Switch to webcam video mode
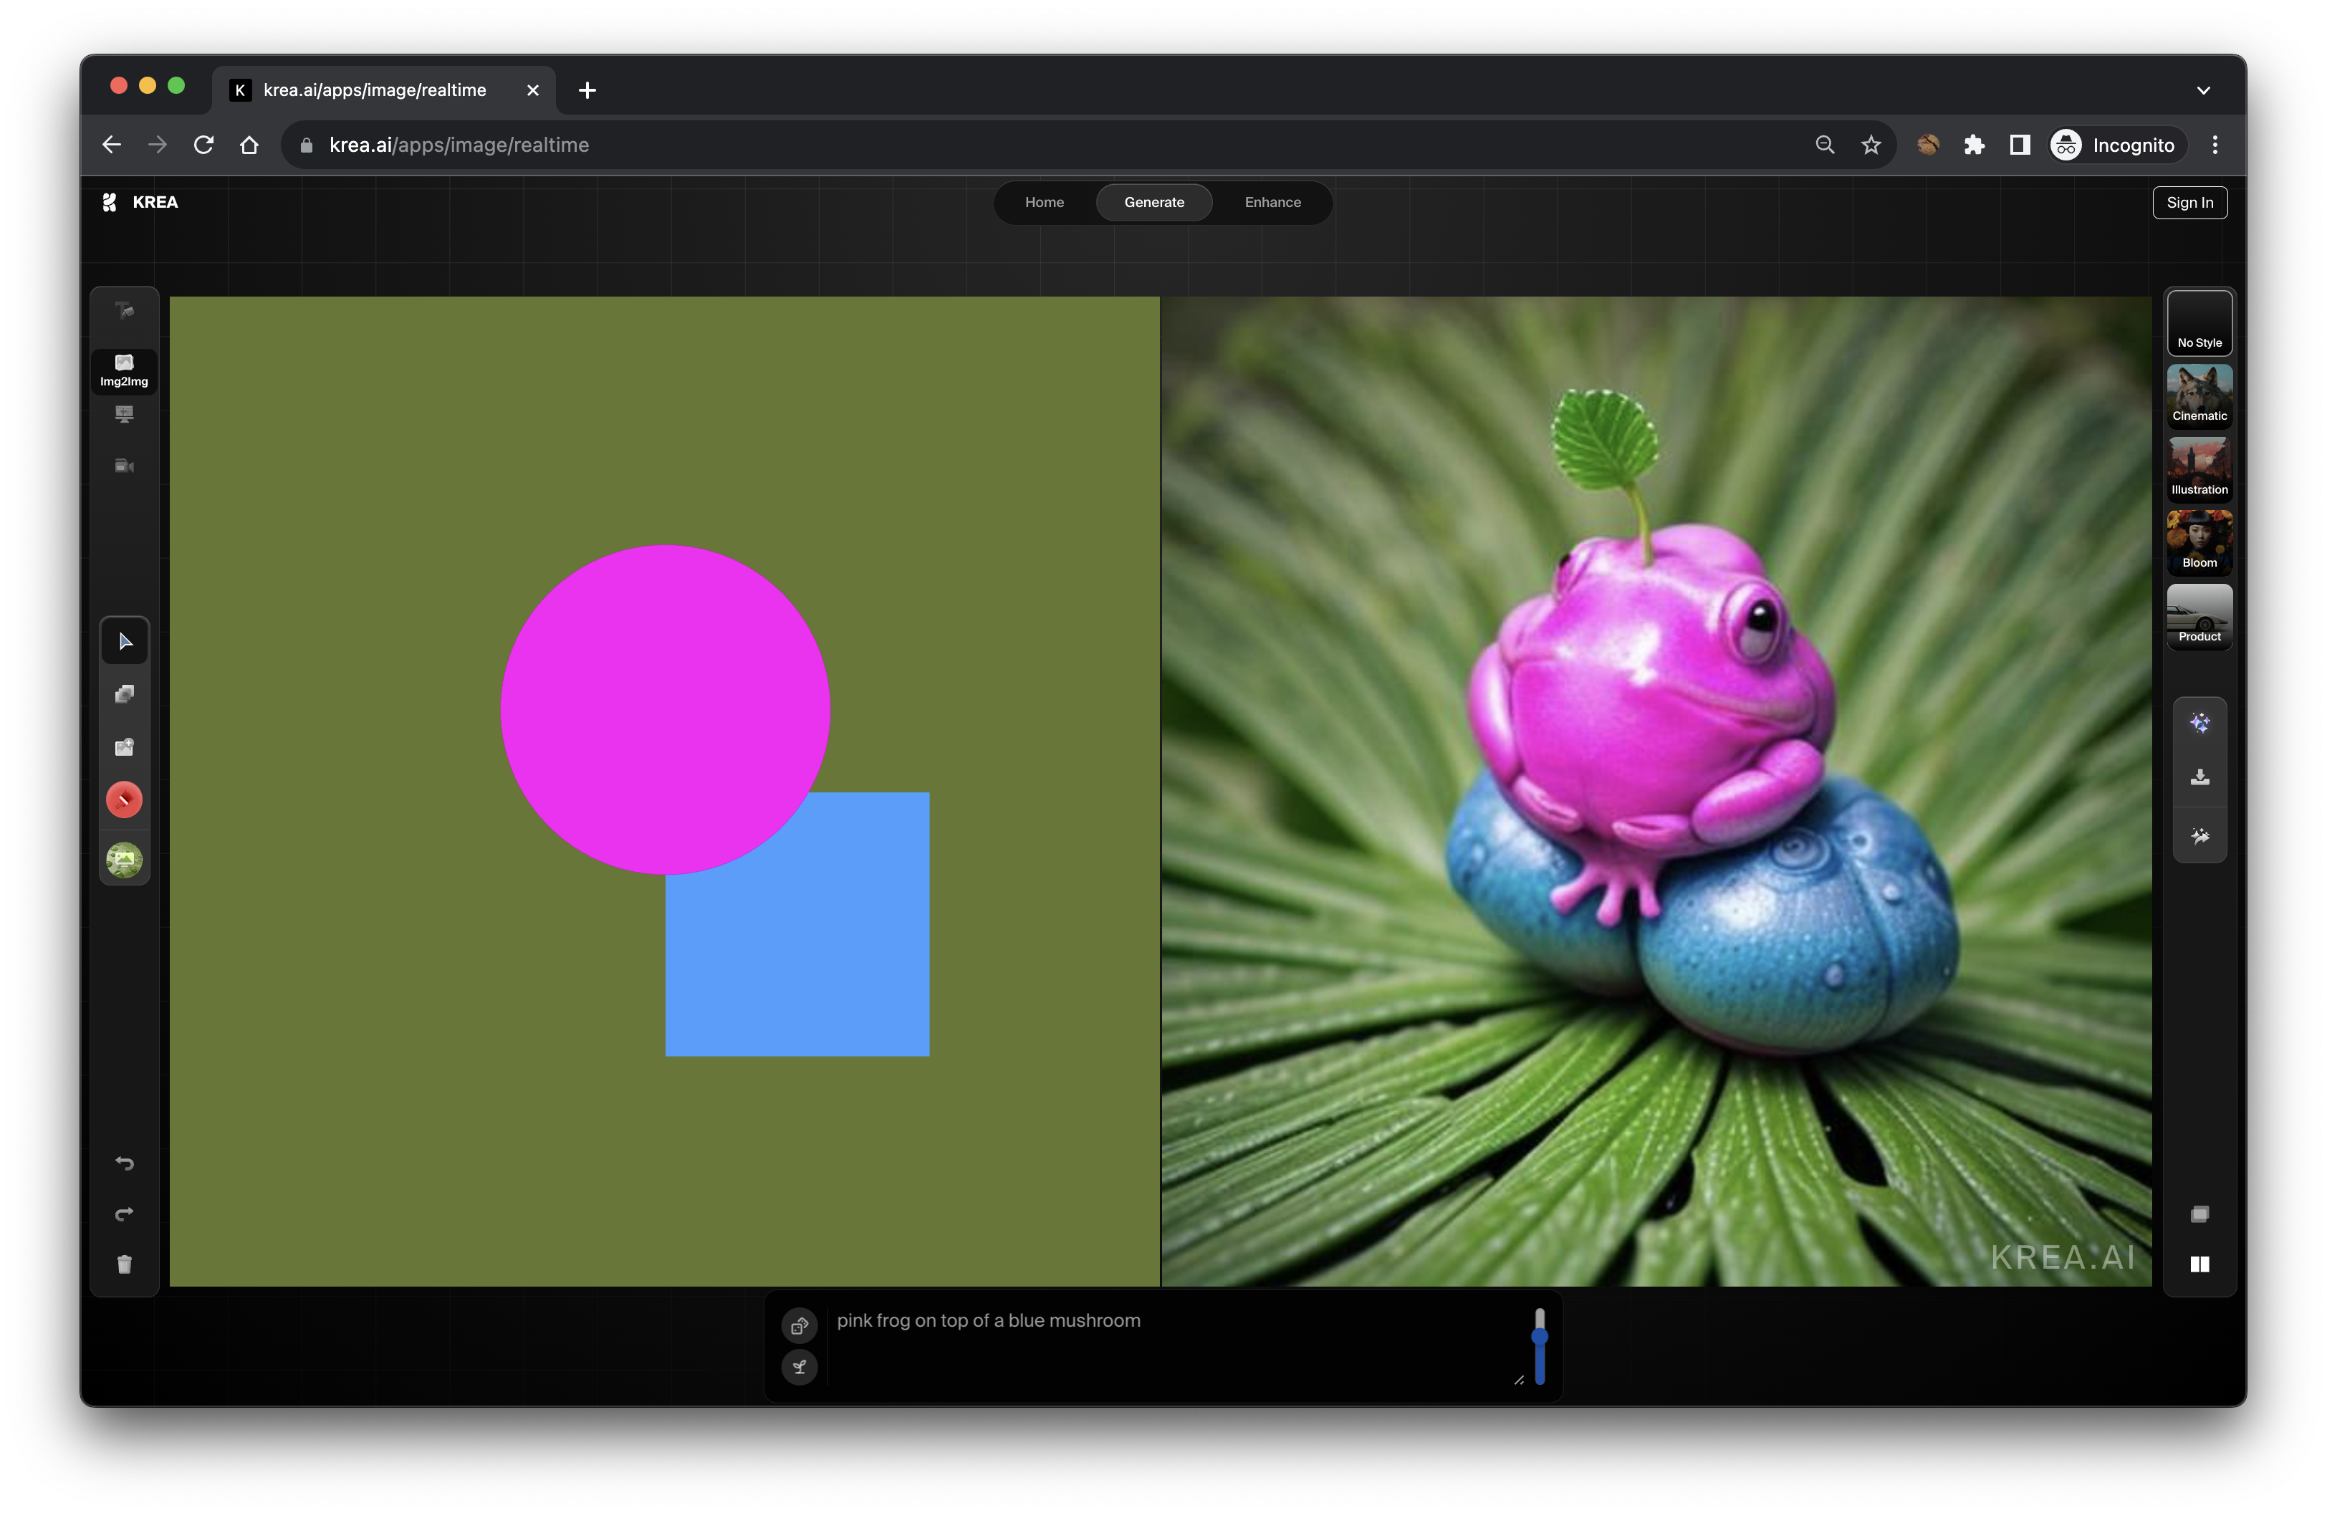This screenshot has width=2327, height=1513. click(124, 466)
